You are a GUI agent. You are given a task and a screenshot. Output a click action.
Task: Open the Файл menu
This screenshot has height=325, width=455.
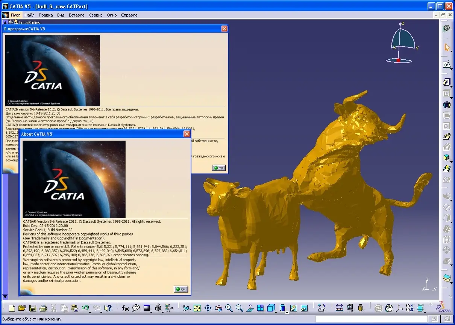click(29, 15)
